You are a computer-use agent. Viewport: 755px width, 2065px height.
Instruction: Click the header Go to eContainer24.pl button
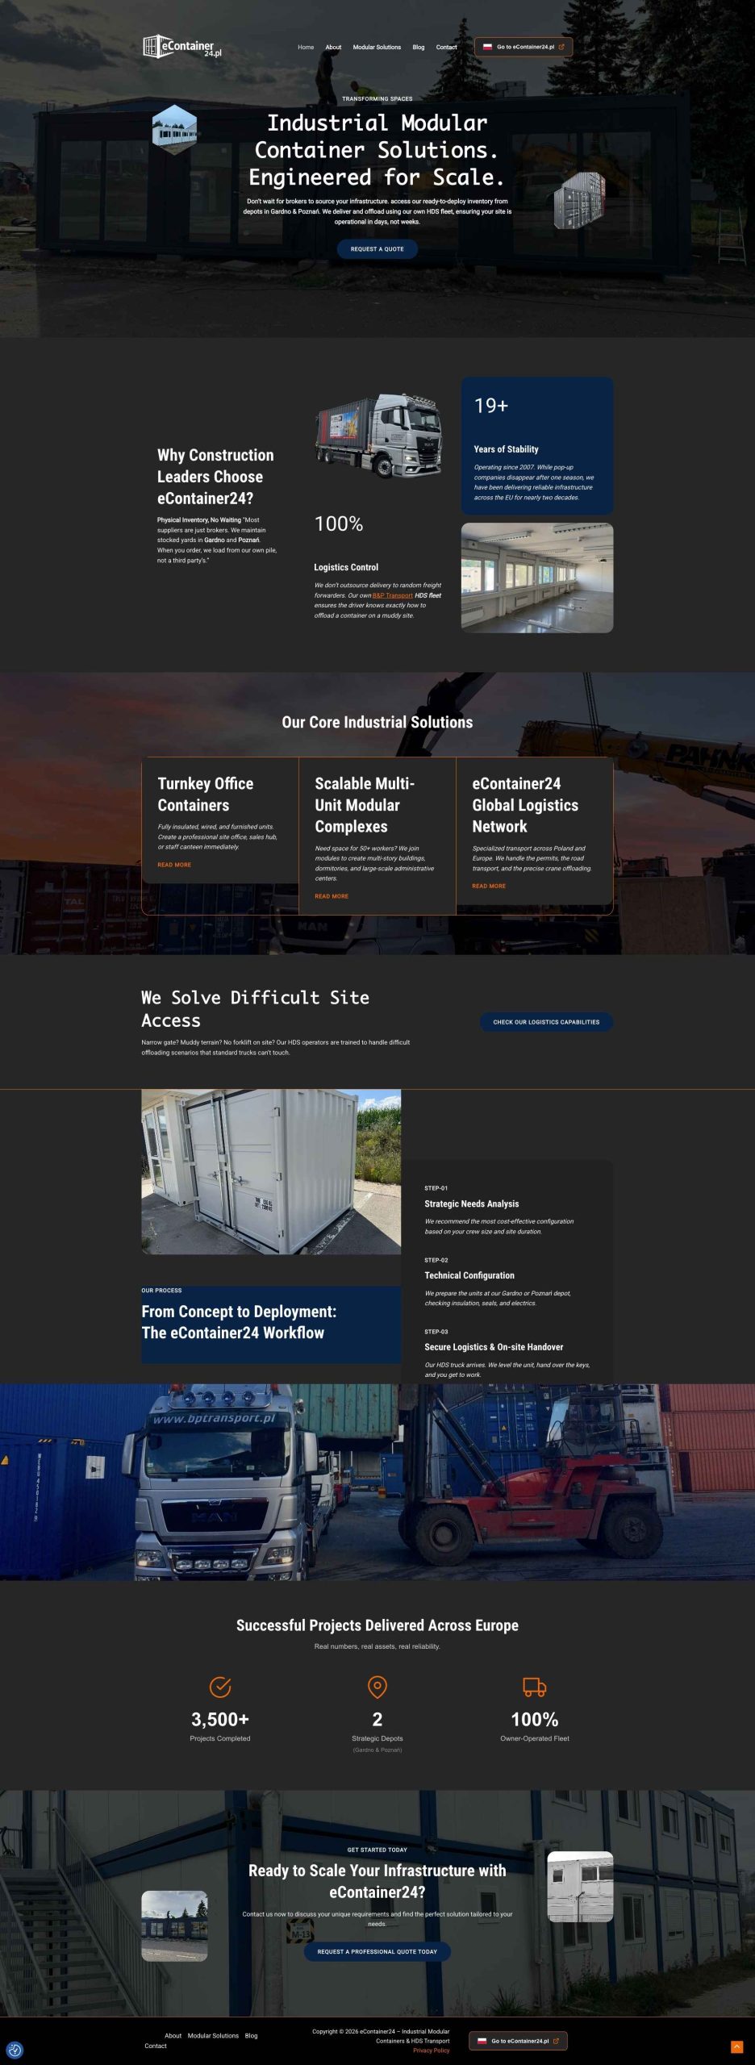[523, 48]
